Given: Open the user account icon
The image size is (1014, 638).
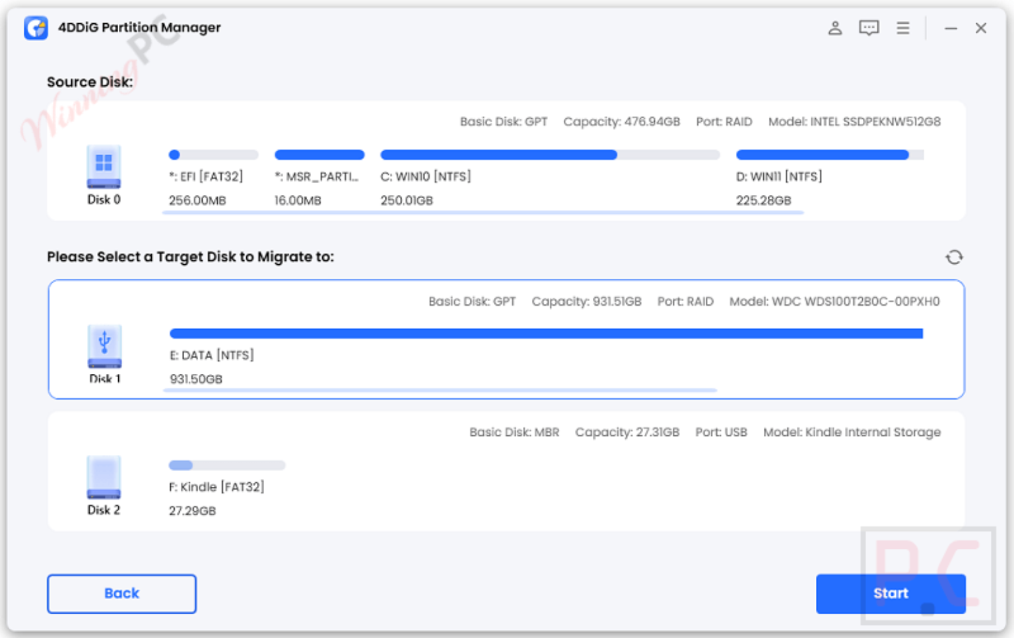Looking at the screenshot, I should pyautogui.click(x=834, y=28).
